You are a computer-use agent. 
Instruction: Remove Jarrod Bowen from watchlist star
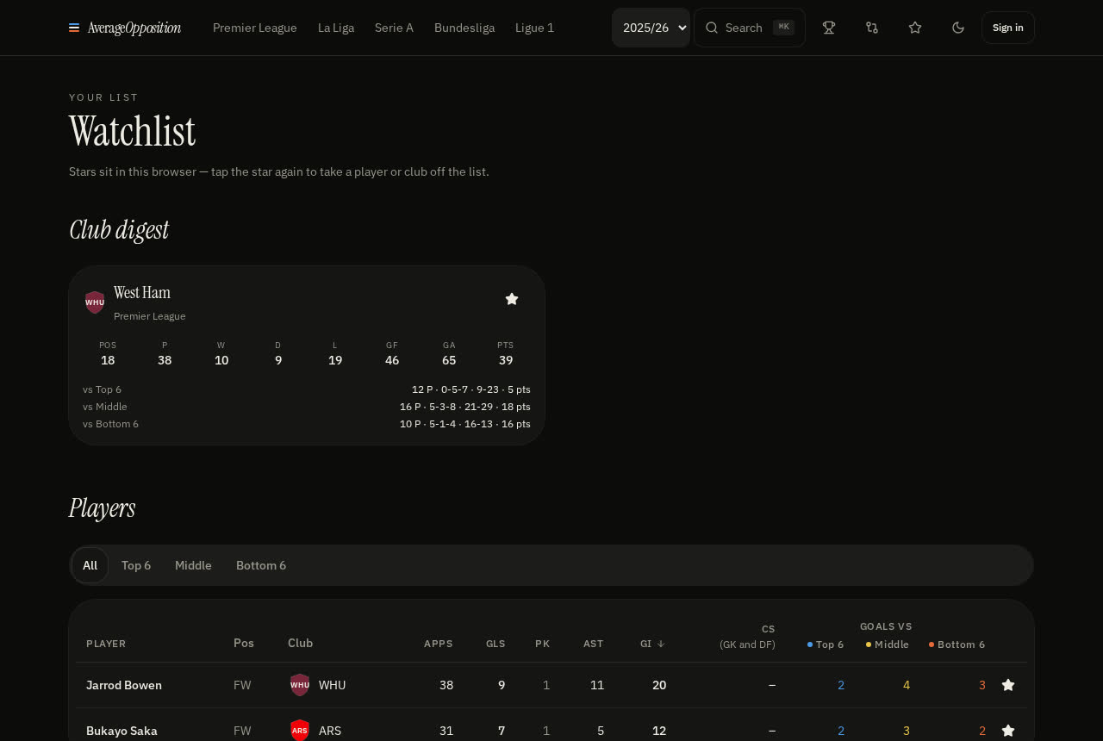(x=1008, y=685)
